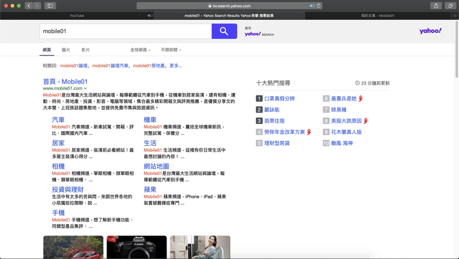Open the 投資與理財 sitelink
This screenshot has width=459, height=259.
pos(68,190)
